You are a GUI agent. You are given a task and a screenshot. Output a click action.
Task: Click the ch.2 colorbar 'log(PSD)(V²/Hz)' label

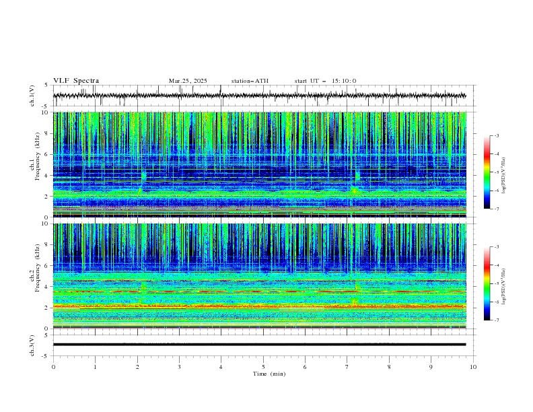[x=503, y=286]
